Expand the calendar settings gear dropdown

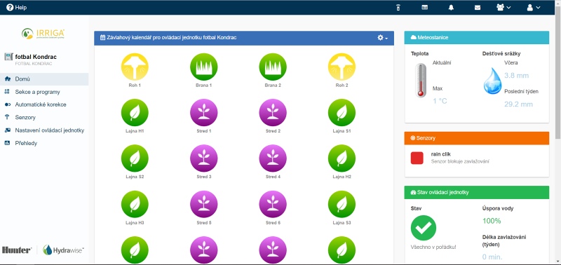[x=382, y=38]
